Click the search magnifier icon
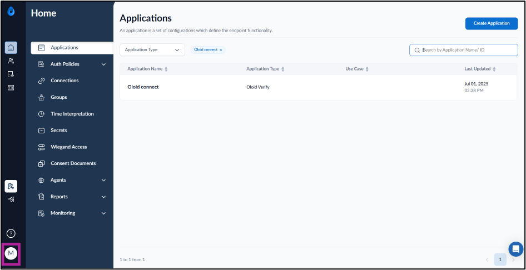This screenshot has width=526, height=270. tap(417, 50)
